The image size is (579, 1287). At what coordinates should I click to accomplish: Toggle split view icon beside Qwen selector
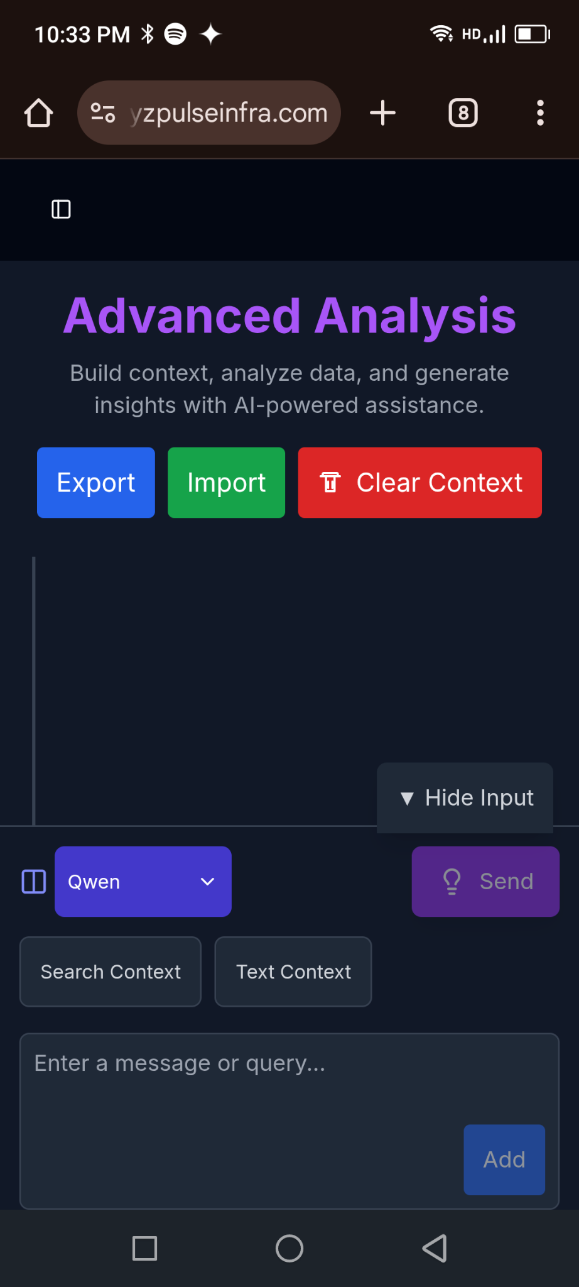(x=34, y=882)
